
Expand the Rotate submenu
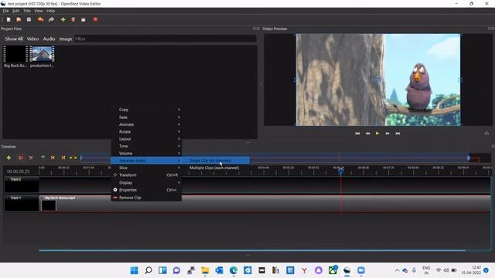pyautogui.click(x=146, y=132)
